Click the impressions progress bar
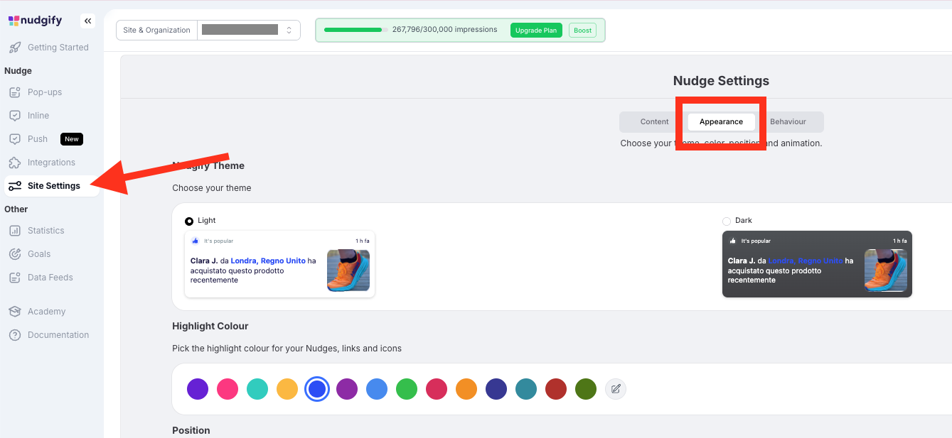Viewport: 952px width, 438px height. (356, 30)
